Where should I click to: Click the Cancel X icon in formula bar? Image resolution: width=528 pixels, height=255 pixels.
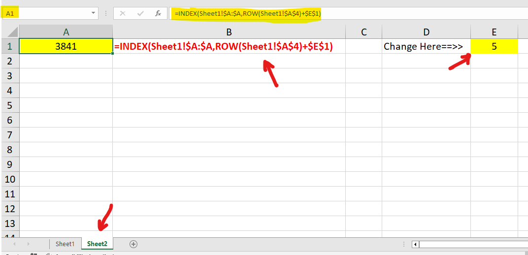tap(123, 13)
